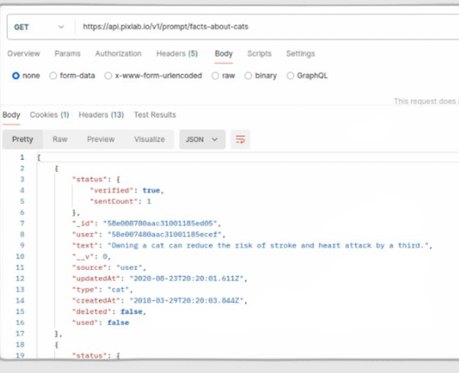This screenshot has width=459, height=373.
Task: Open the Test Results tab
Action: tap(155, 115)
